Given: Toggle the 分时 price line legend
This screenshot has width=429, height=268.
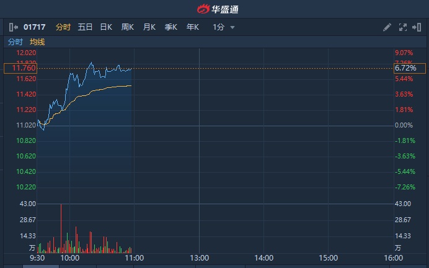Looking at the screenshot, I should [15, 42].
